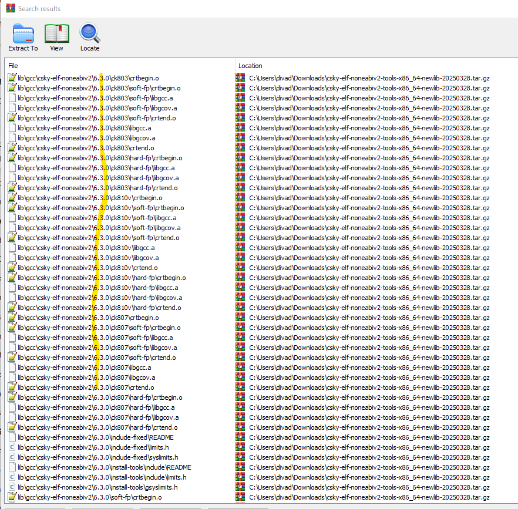Click C header icon for include-fixed\limits.h
The image size is (518, 509).
click(x=12, y=447)
